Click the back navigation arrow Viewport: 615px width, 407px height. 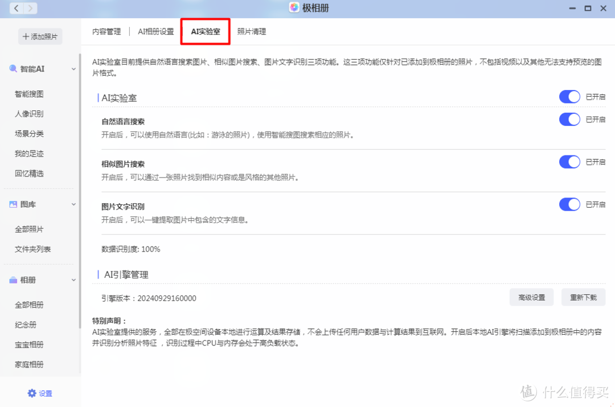click(16, 9)
